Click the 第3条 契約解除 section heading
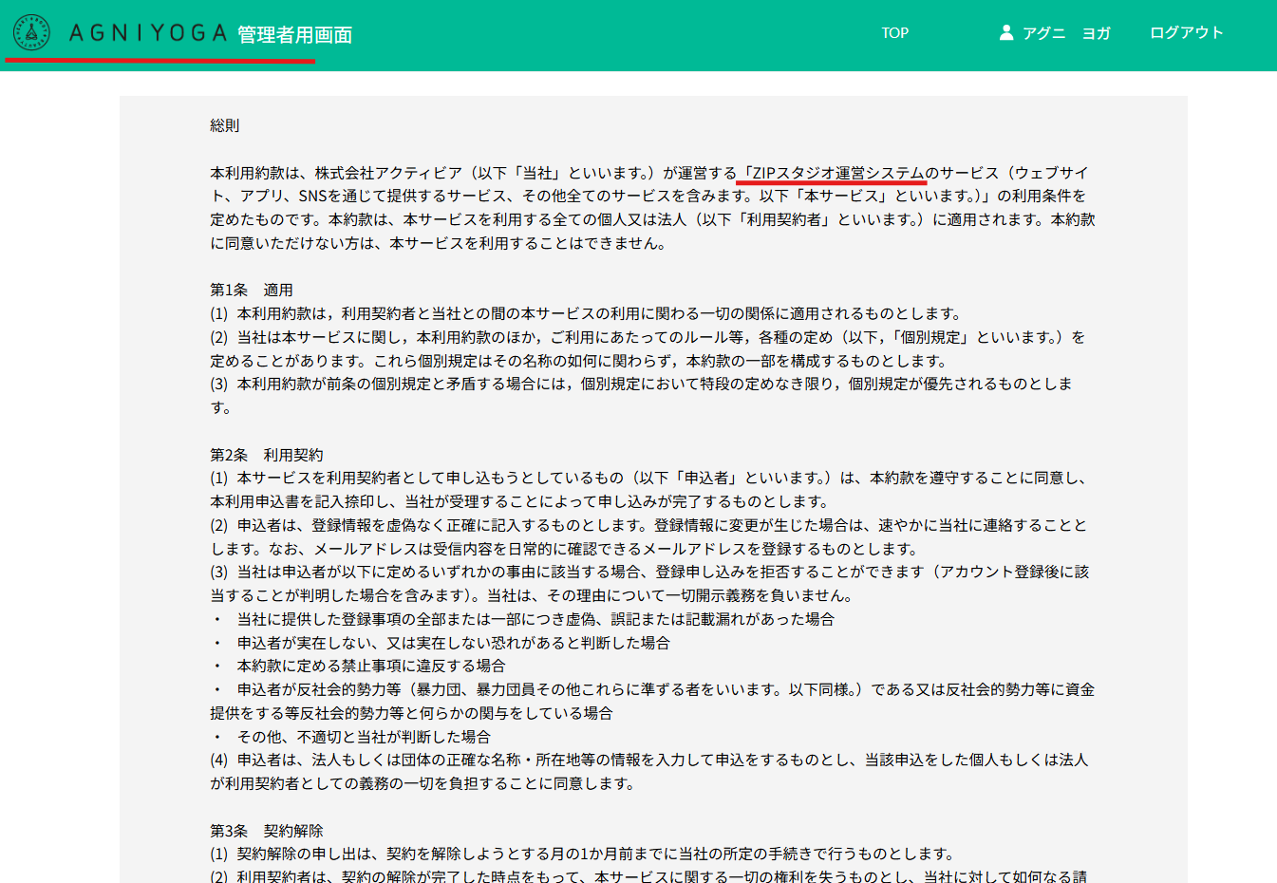Screen dimensions: 1277x883 coord(267,831)
